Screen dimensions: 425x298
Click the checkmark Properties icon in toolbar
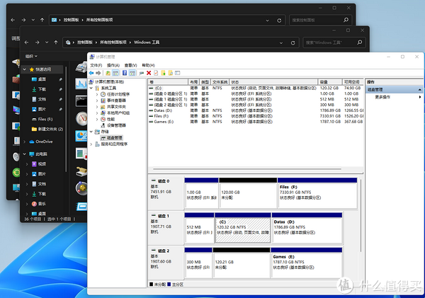(x=156, y=73)
